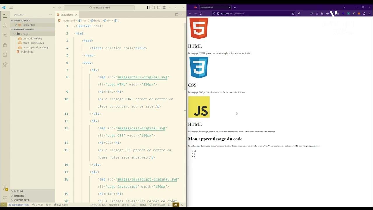Open the Search view in the activity bar
Screen dimensions: 373x210
pyautogui.click(x=5, y=26)
